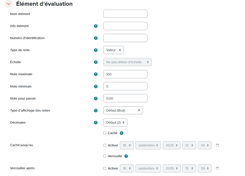The image size is (245, 176).
Task: Click help icon beside Note maximale
Action: coord(96,74)
